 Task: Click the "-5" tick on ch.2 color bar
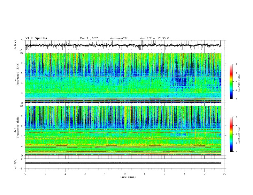click(235, 134)
